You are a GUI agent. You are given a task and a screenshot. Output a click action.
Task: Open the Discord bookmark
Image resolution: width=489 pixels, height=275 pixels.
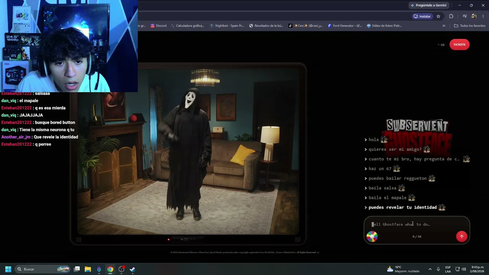click(x=159, y=26)
